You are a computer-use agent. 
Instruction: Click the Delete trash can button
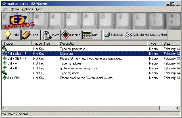51,35
